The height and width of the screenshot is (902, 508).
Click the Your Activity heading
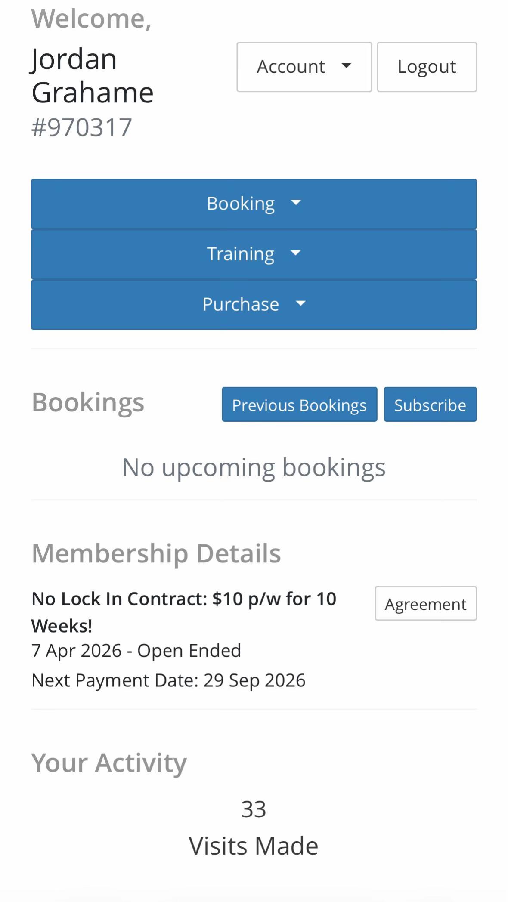coord(109,763)
